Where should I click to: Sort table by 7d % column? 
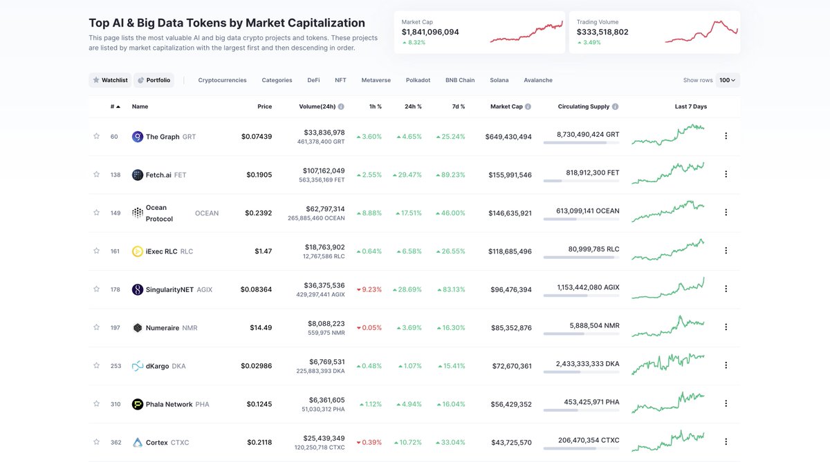(458, 107)
